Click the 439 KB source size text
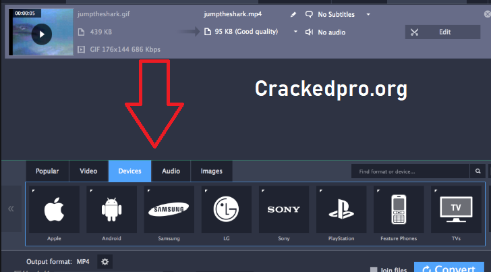The image size is (491, 272). 101,32
